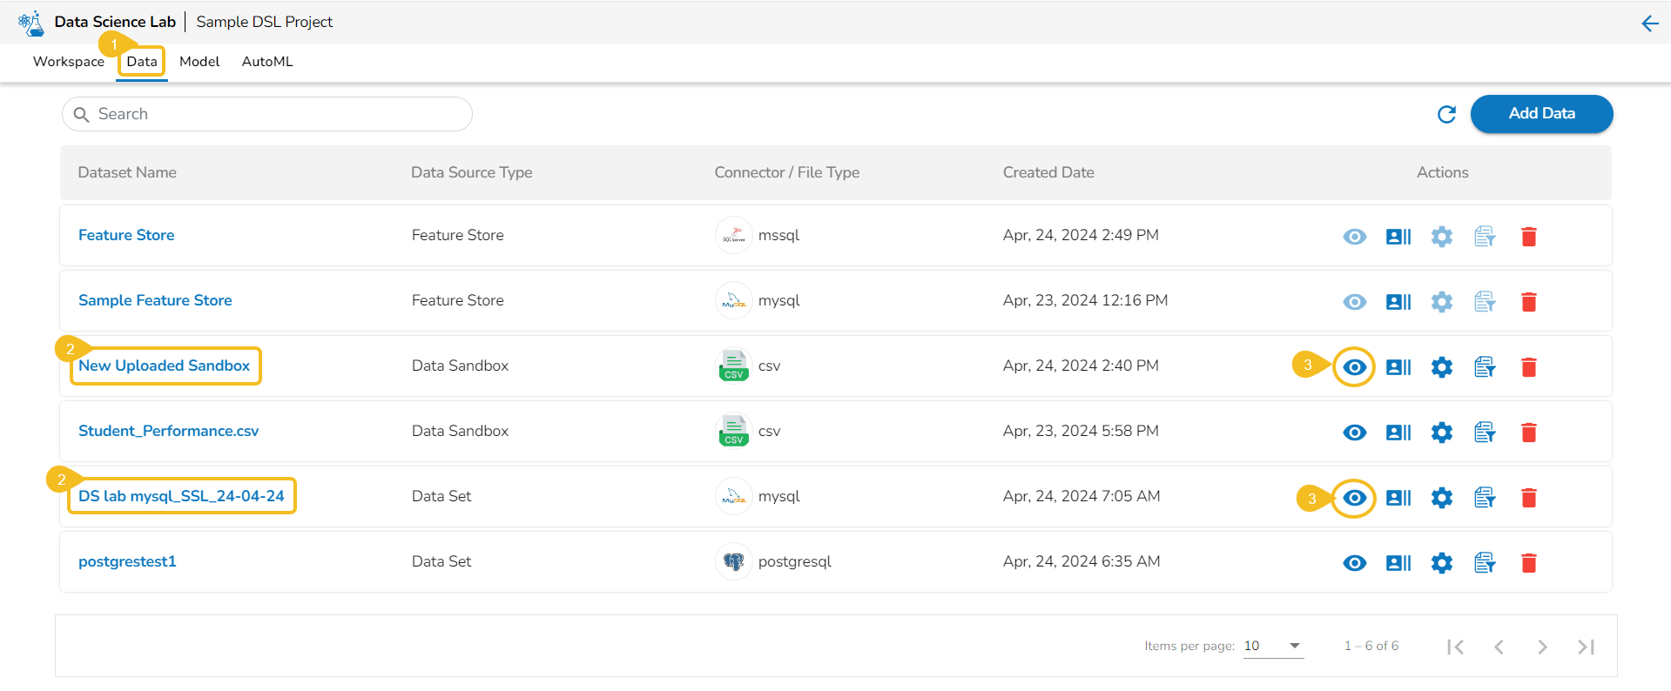Image resolution: width=1671 pixels, height=691 pixels.
Task: Click the notes icon for New Uploaded Sandbox
Action: [1485, 367]
